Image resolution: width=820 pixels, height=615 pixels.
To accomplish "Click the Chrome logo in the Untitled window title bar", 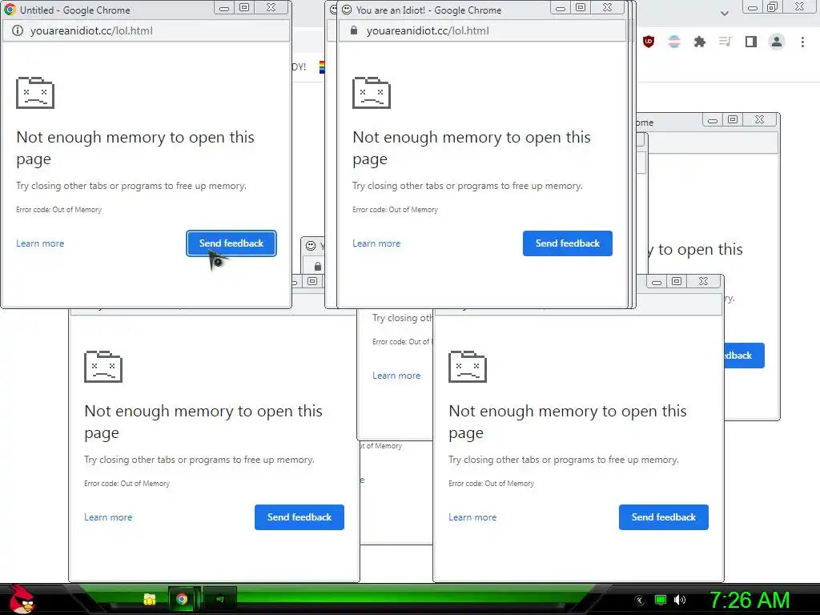I will pos(10,10).
